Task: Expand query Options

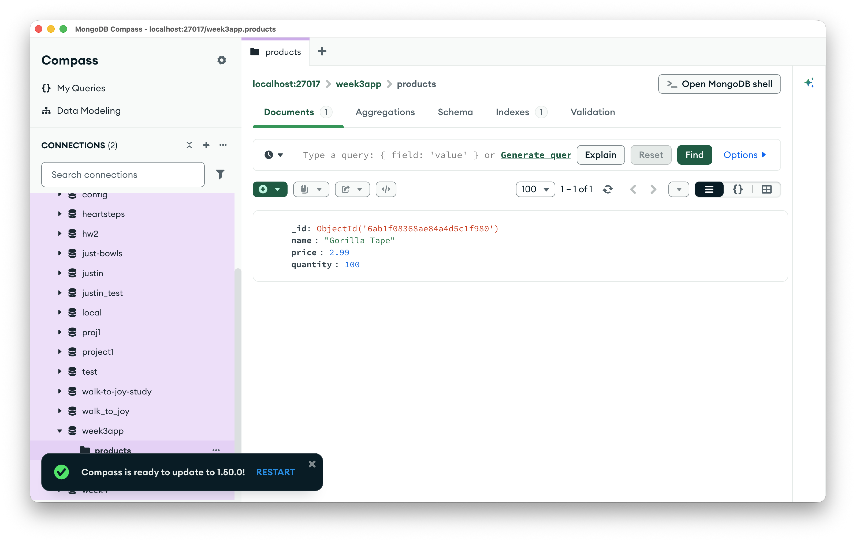Action: click(x=745, y=155)
